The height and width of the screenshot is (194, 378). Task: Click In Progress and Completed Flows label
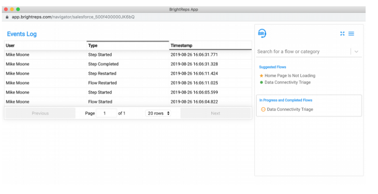coord(286,100)
